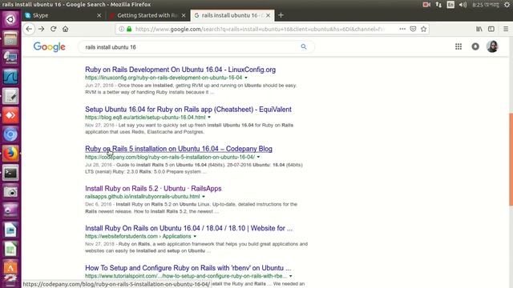Open network indicator in top panel
This screenshot has height=288, width=513.
[438, 5]
